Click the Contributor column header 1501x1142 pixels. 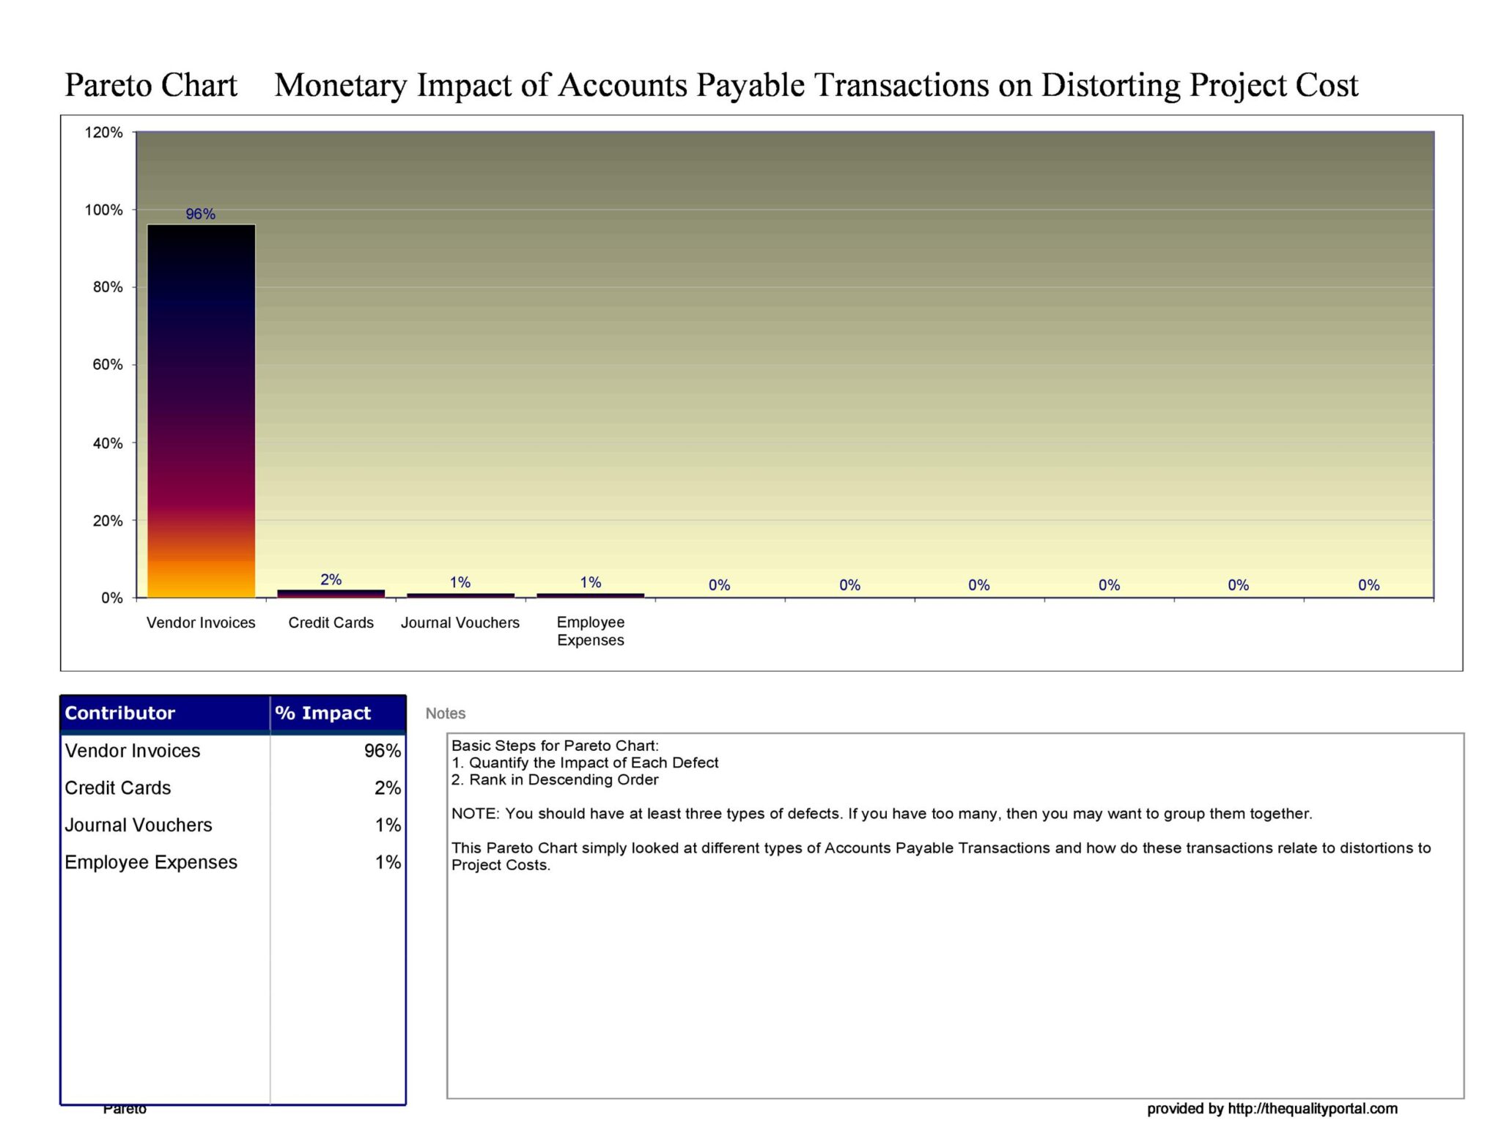point(165,713)
